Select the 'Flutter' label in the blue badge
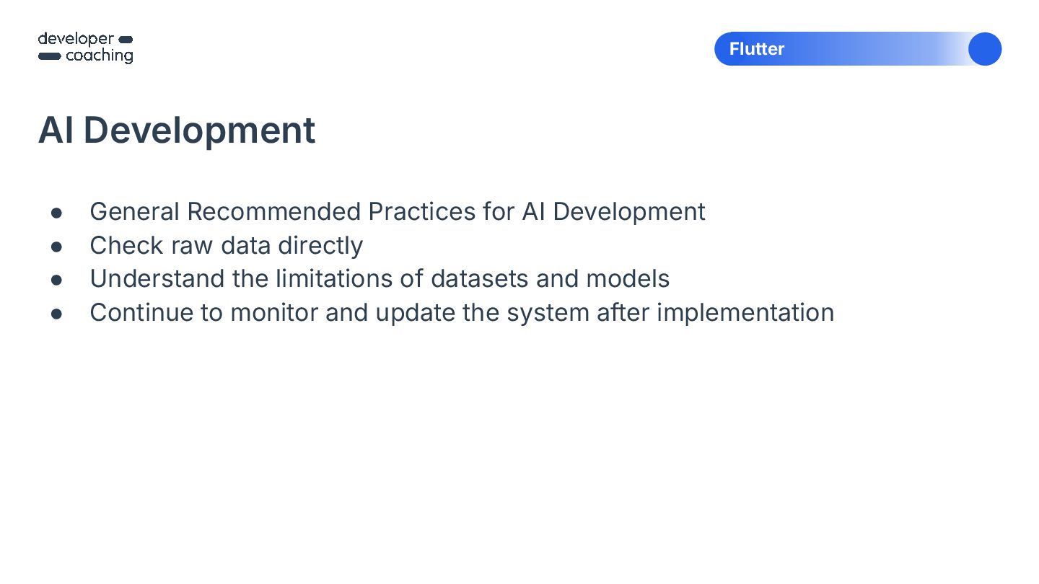Viewport: 1039px width, 584px height. tap(756, 49)
